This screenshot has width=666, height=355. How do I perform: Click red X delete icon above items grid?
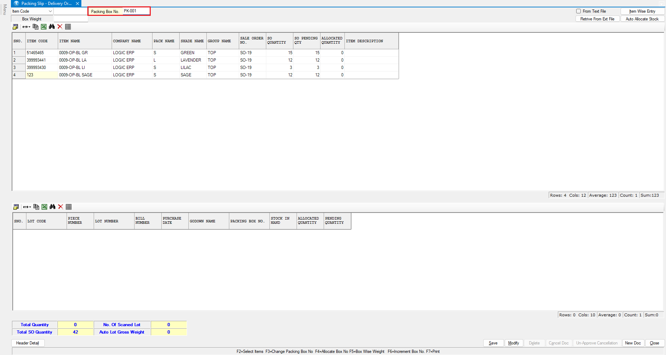(60, 27)
